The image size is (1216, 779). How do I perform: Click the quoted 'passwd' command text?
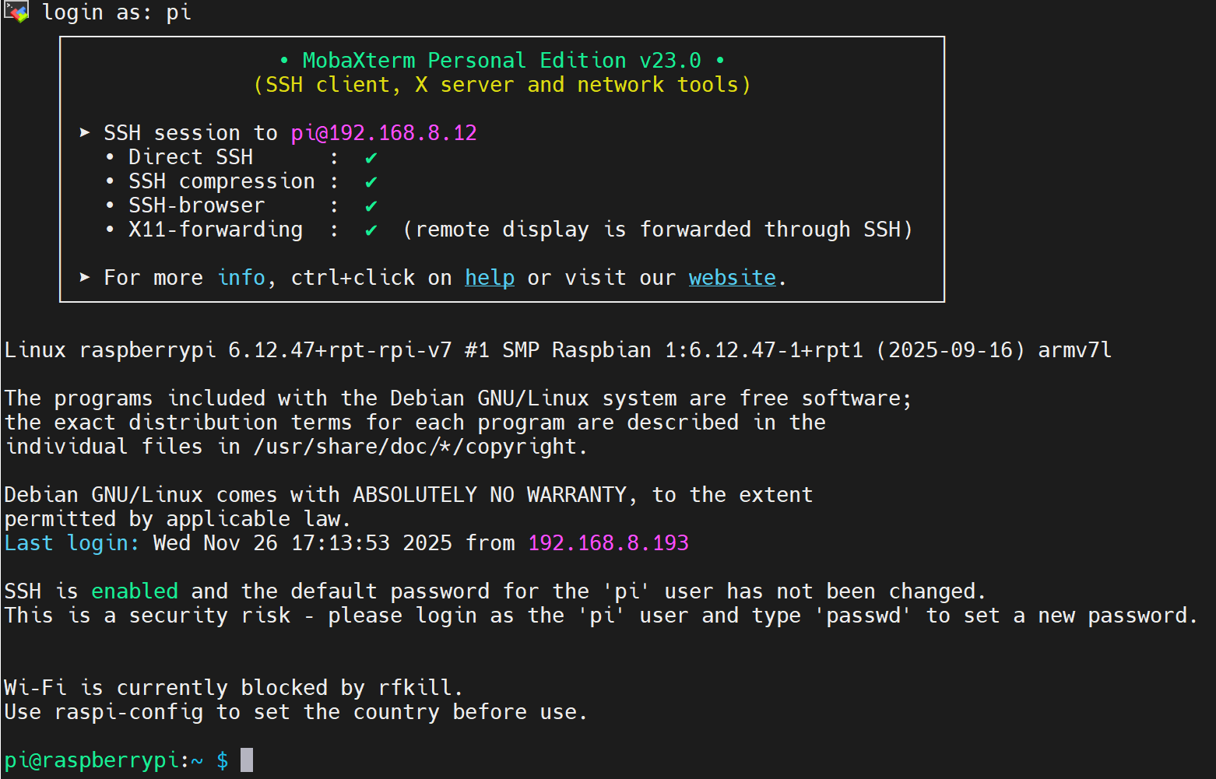tap(863, 616)
